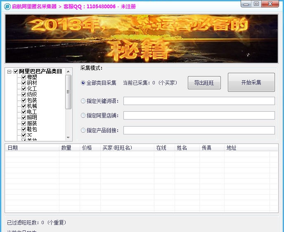Collapse the 阿里巴巴产品类目 tree node
This screenshot has height=232, width=284.
click(x=9, y=72)
